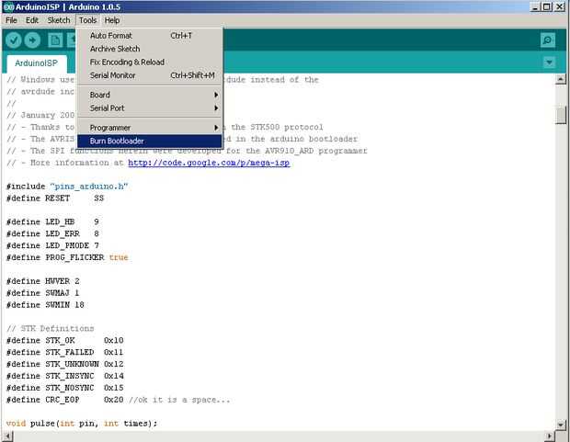Open the Serial Monitor magnifier icon
Screen dimensions: 570x442
[547, 40]
